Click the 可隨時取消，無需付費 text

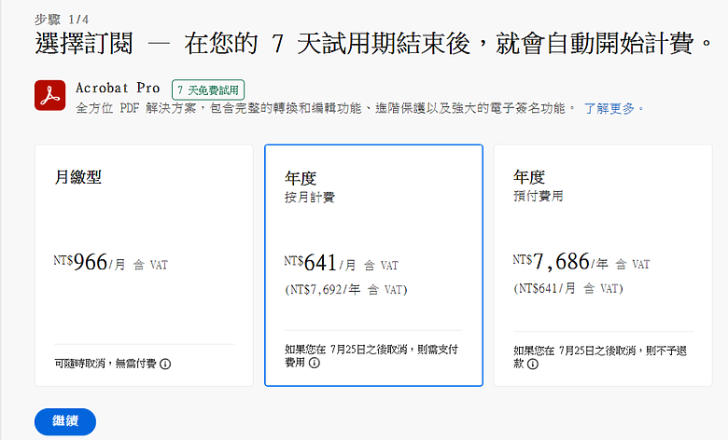tap(105, 364)
